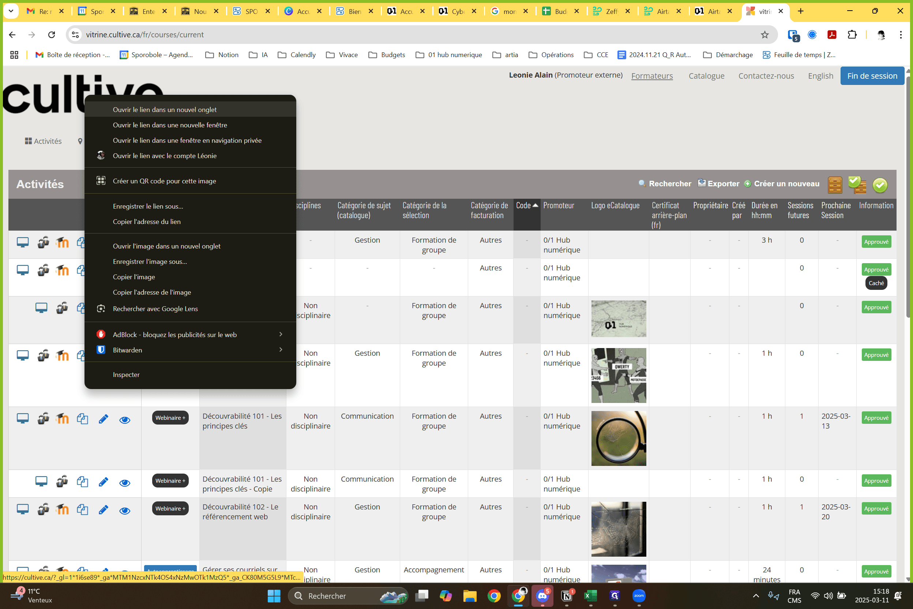Click the green round checkmark icon in Activités header
The height and width of the screenshot is (609, 913).
880,185
